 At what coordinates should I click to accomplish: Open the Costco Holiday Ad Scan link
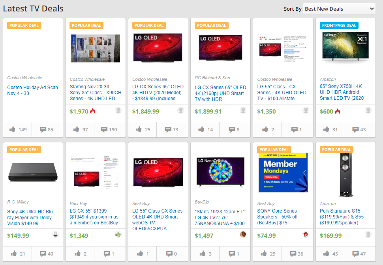tap(32, 90)
